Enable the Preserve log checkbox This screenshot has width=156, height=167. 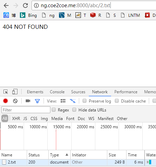coord(84,101)
